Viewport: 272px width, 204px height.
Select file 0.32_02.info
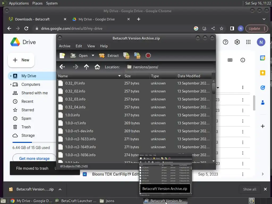[134, 91]
